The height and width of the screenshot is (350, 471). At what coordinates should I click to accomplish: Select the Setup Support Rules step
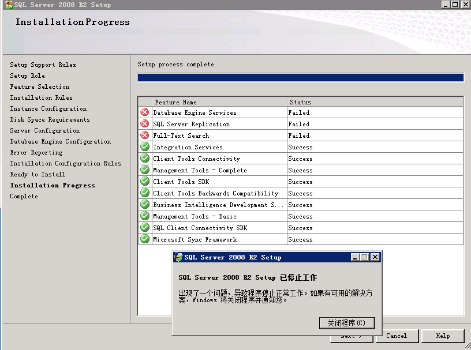(x=43, y=65)
